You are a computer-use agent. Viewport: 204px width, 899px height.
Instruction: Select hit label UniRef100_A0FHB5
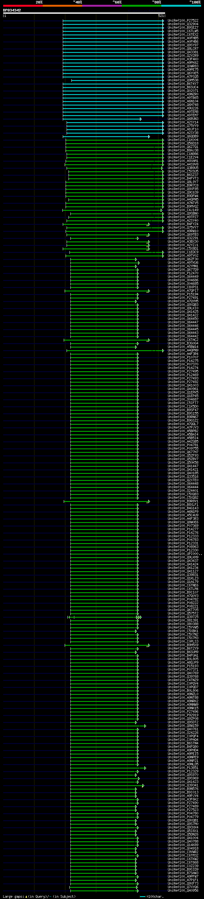183,38
